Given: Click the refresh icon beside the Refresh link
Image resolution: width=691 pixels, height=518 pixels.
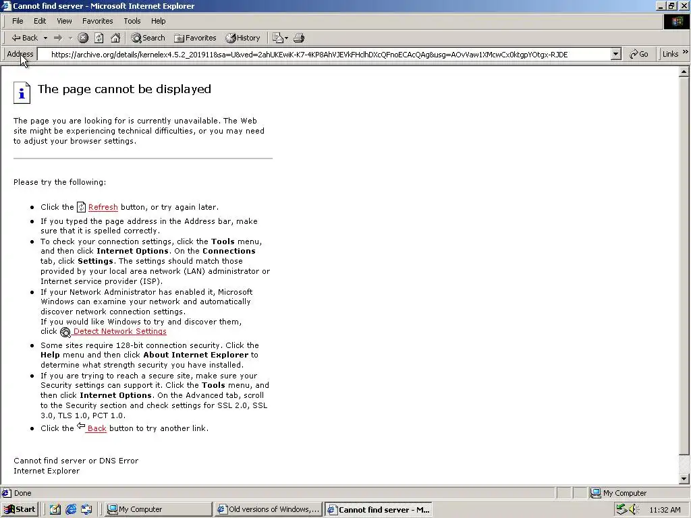Looking at the screenshot, I should (81, 207).
